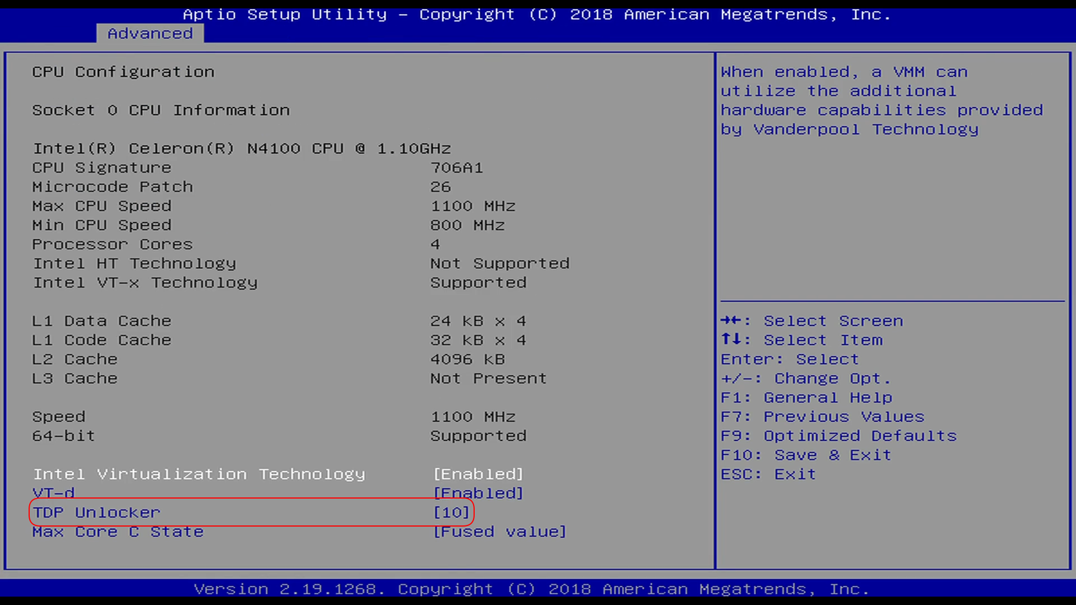
Task: Click the Select Item arrows hint
Action: (x=801, y=340)
